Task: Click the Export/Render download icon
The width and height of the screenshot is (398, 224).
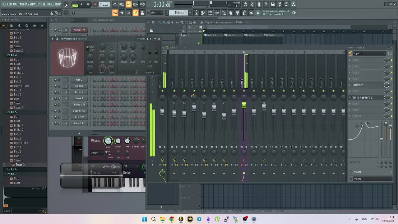Action: [293, 4]
